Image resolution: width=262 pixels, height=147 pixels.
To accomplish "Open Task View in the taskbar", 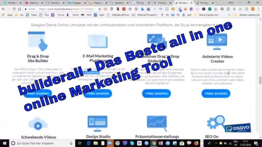I will [x=80, y=143].
